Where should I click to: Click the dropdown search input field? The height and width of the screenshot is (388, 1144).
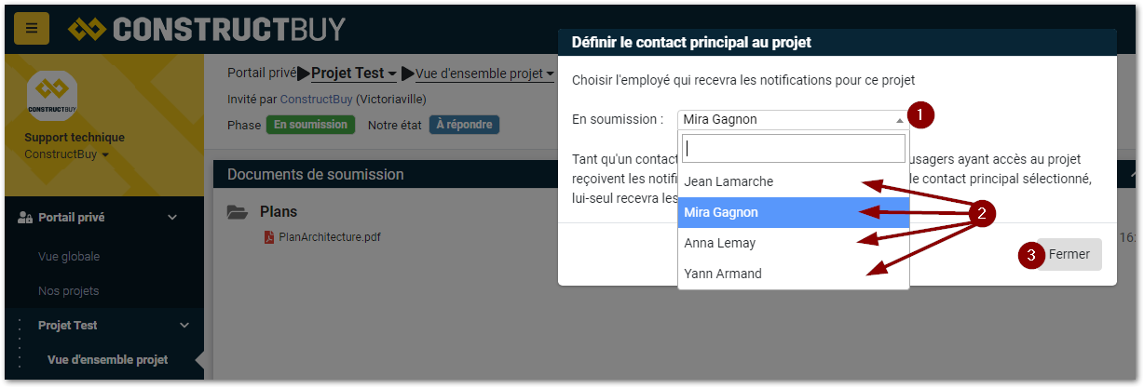[x=793, y=149]
